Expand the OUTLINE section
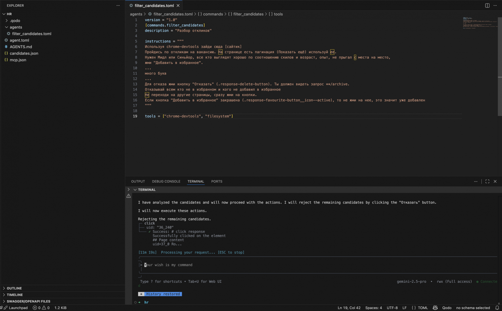The image size is (502, 311). [x=4, y=288]
